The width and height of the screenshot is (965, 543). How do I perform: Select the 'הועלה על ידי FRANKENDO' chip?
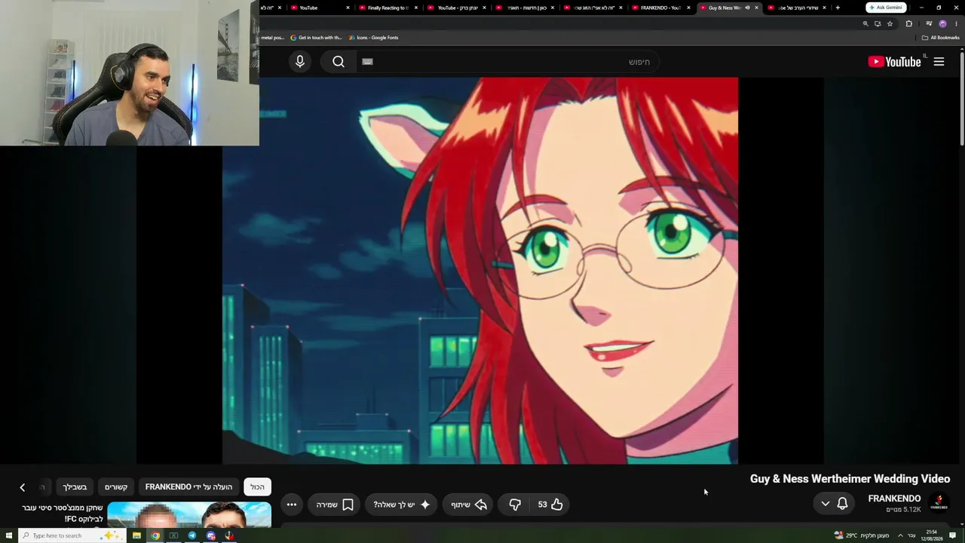pyautogui.click(x=188, y=487)
